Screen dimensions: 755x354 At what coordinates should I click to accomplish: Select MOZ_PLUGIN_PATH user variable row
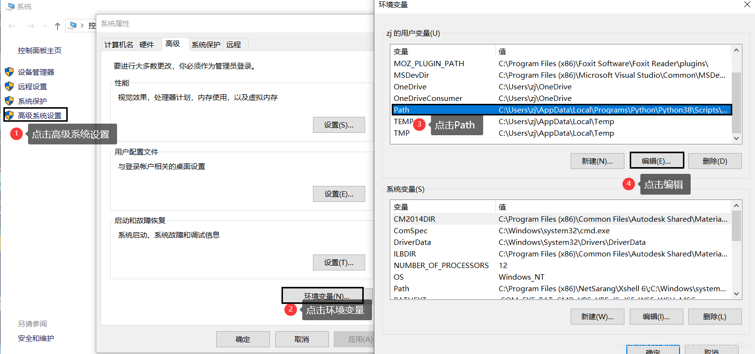coord(561,63)
